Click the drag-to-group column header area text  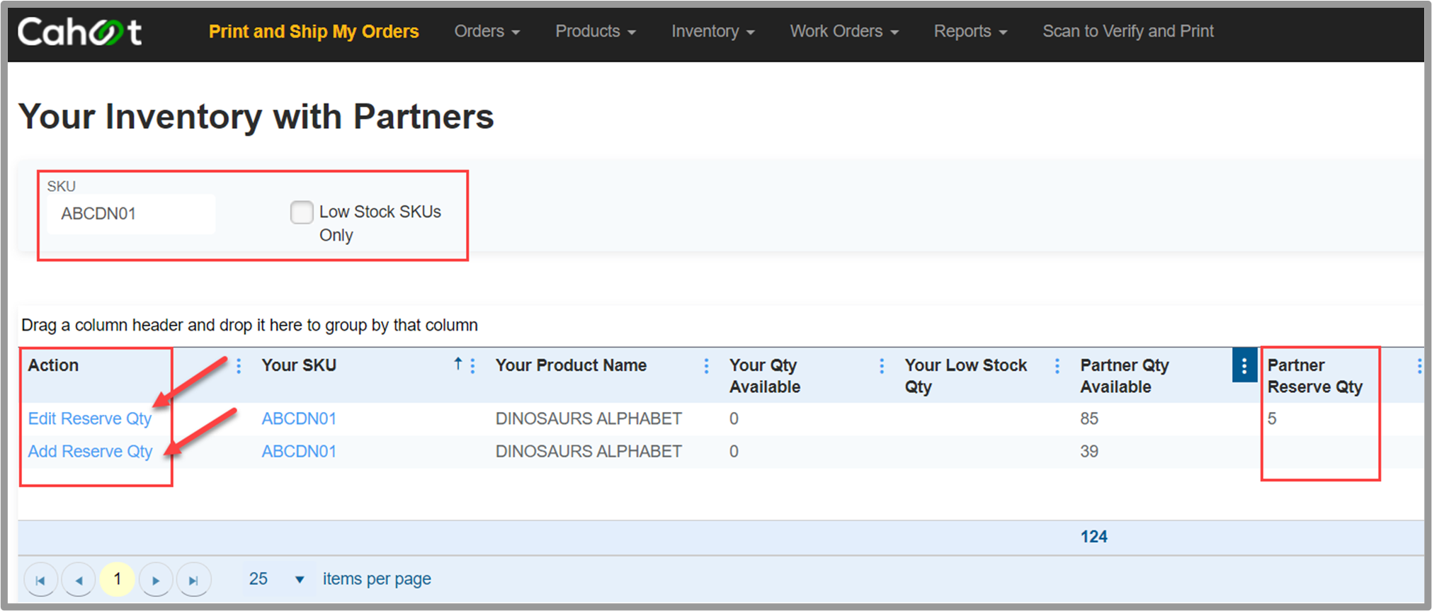coord(249,326)
